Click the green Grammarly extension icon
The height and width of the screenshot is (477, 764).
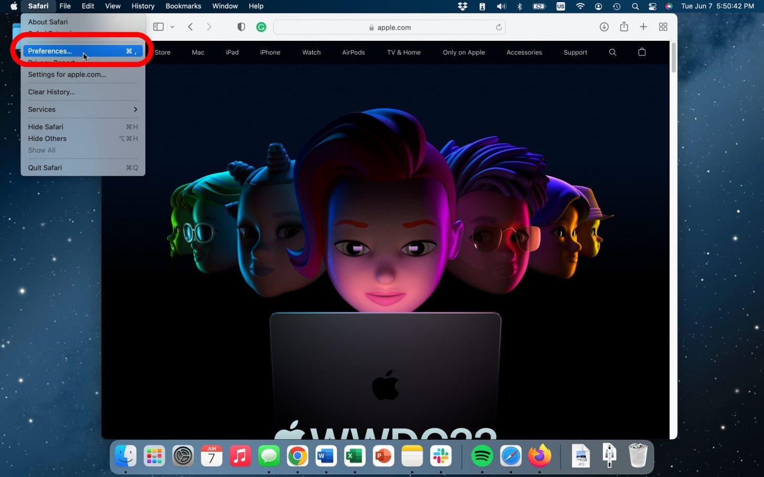pos(261,27)
